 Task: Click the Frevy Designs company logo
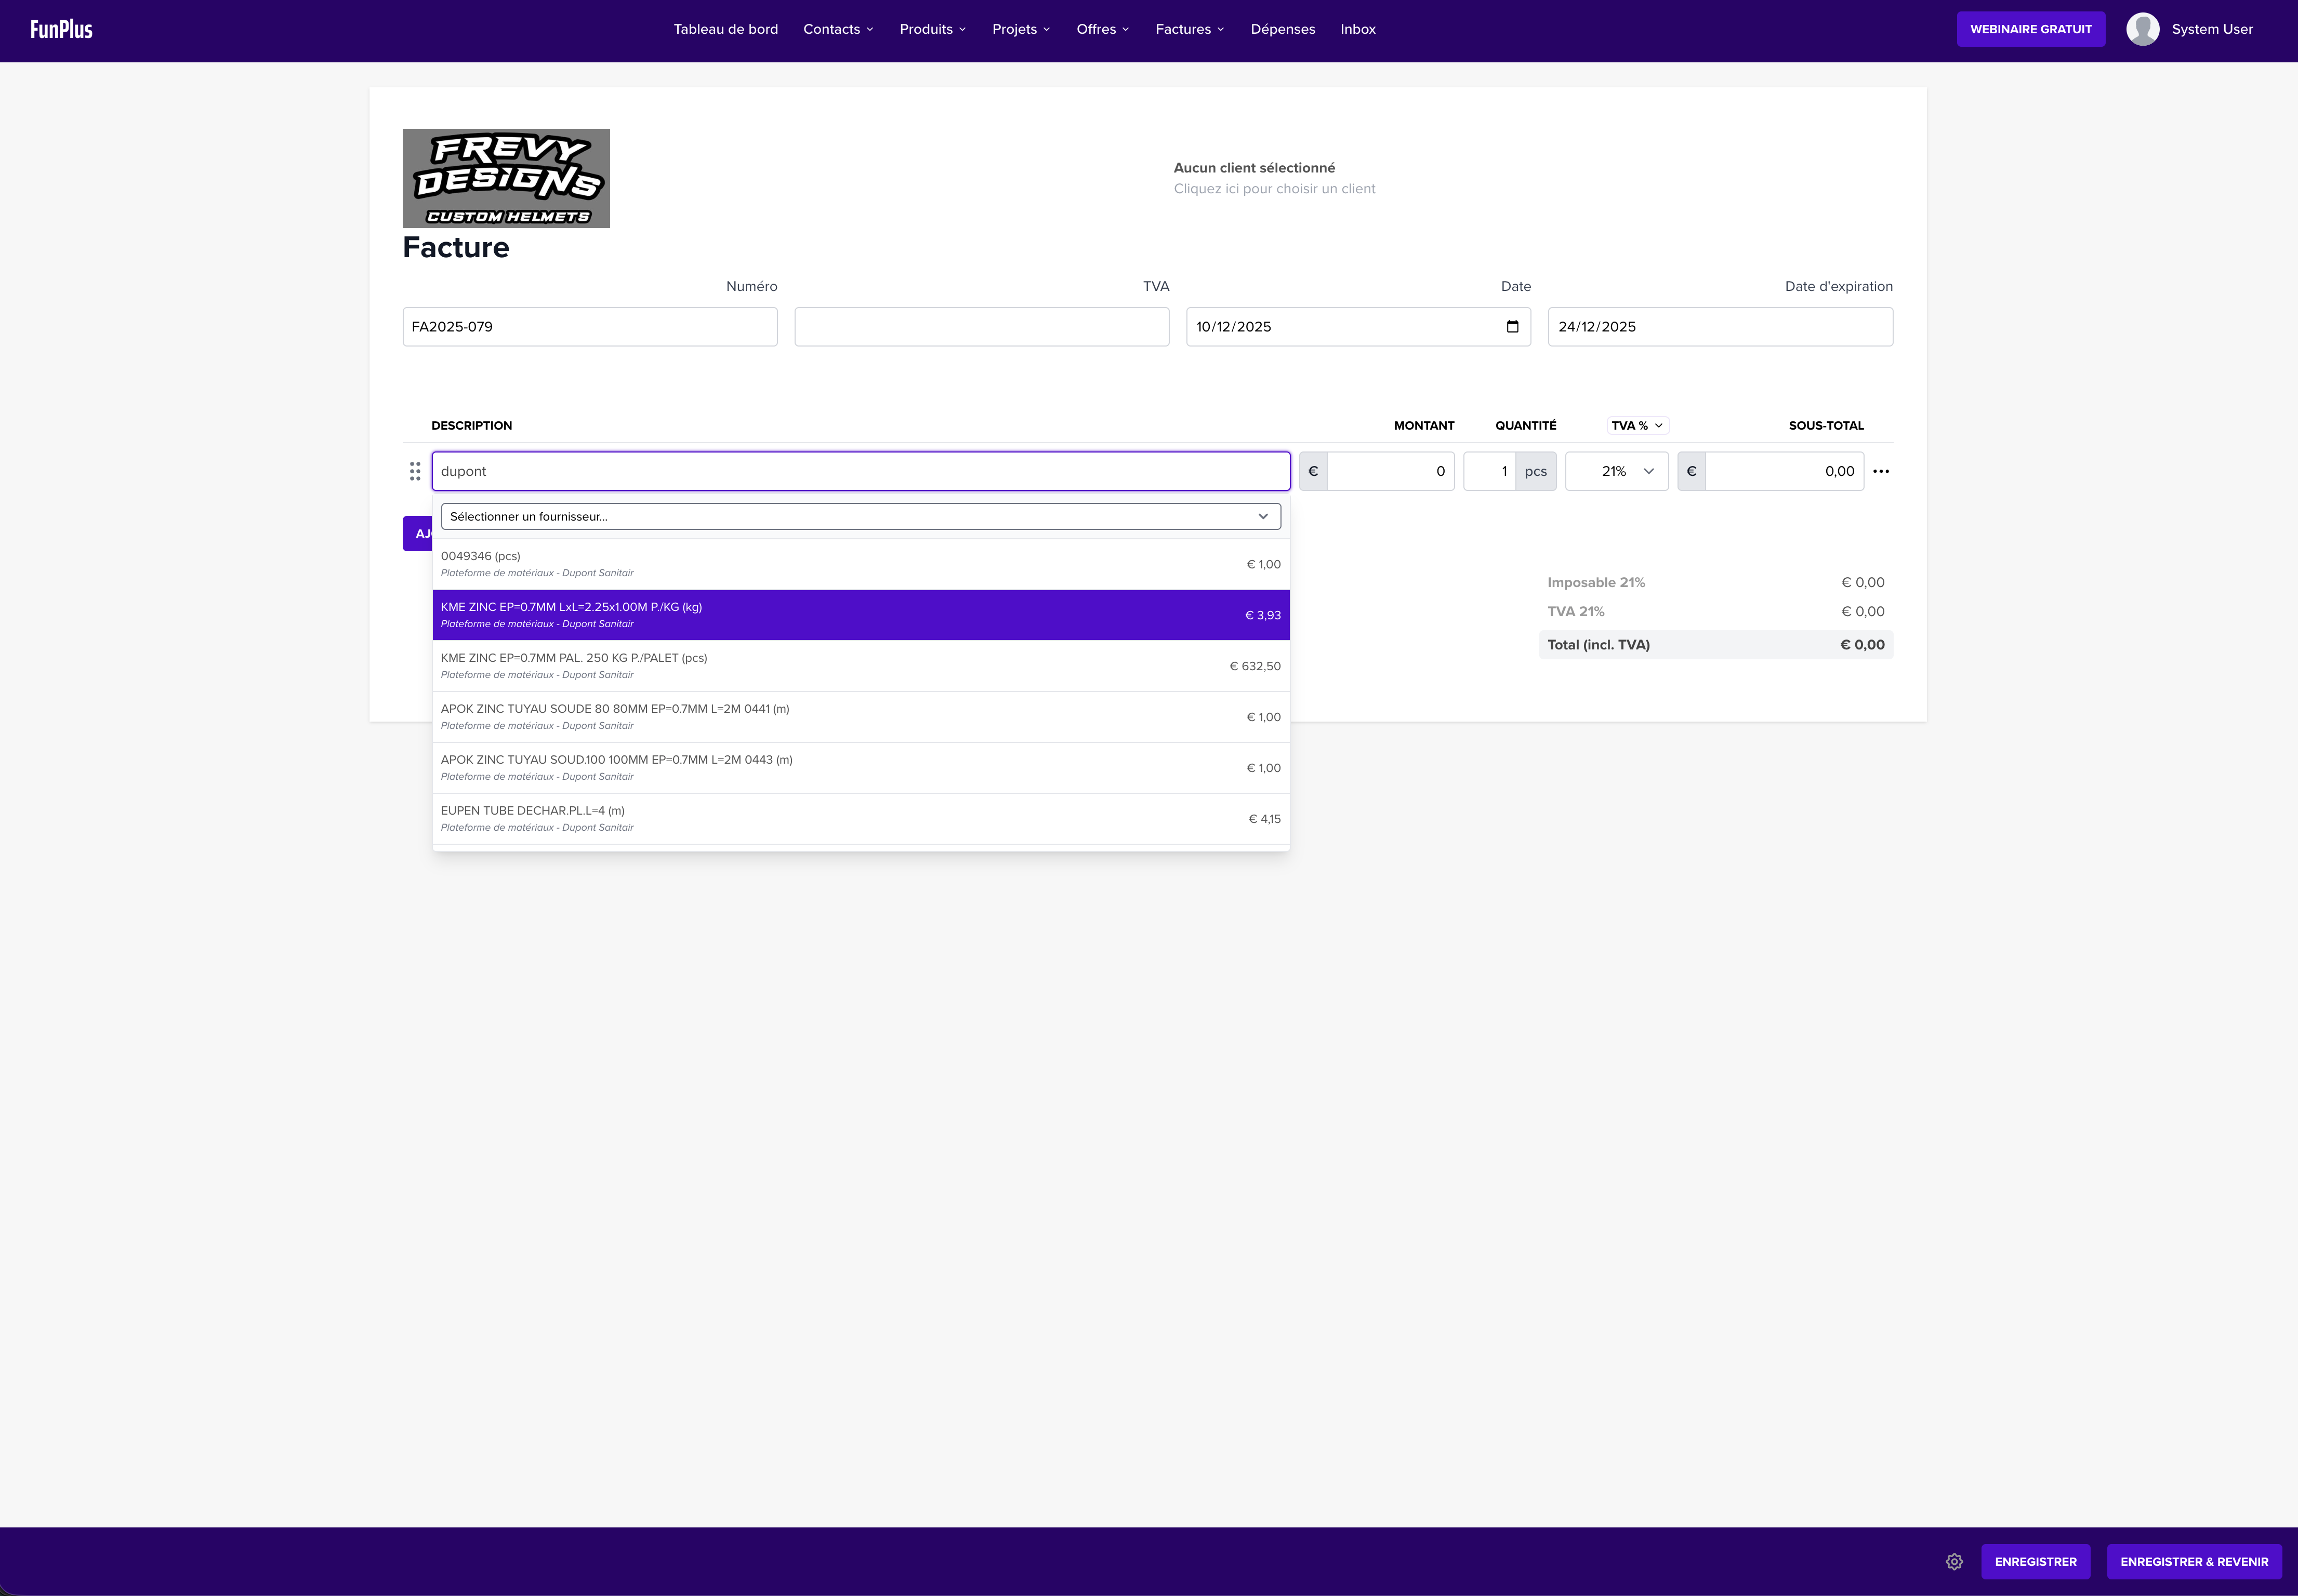pos(506,178)
